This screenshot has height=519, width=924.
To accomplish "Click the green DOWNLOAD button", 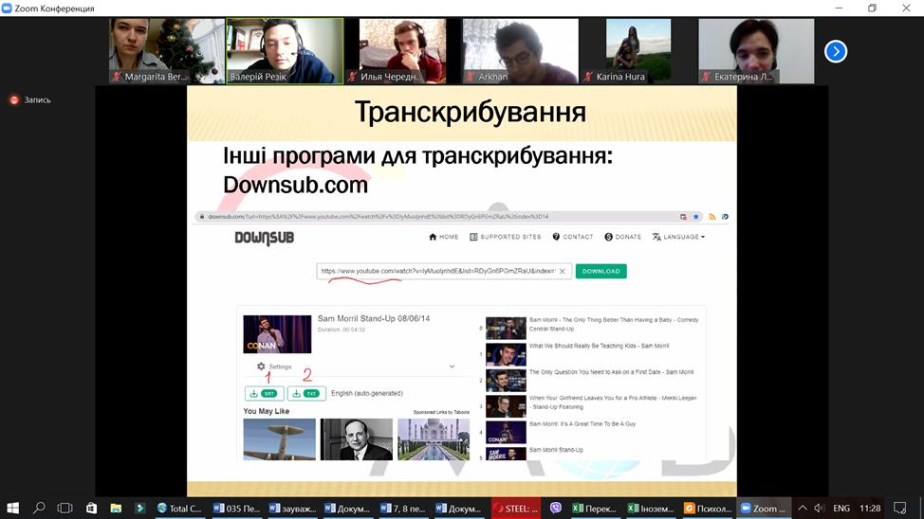I will coord(601,271).
